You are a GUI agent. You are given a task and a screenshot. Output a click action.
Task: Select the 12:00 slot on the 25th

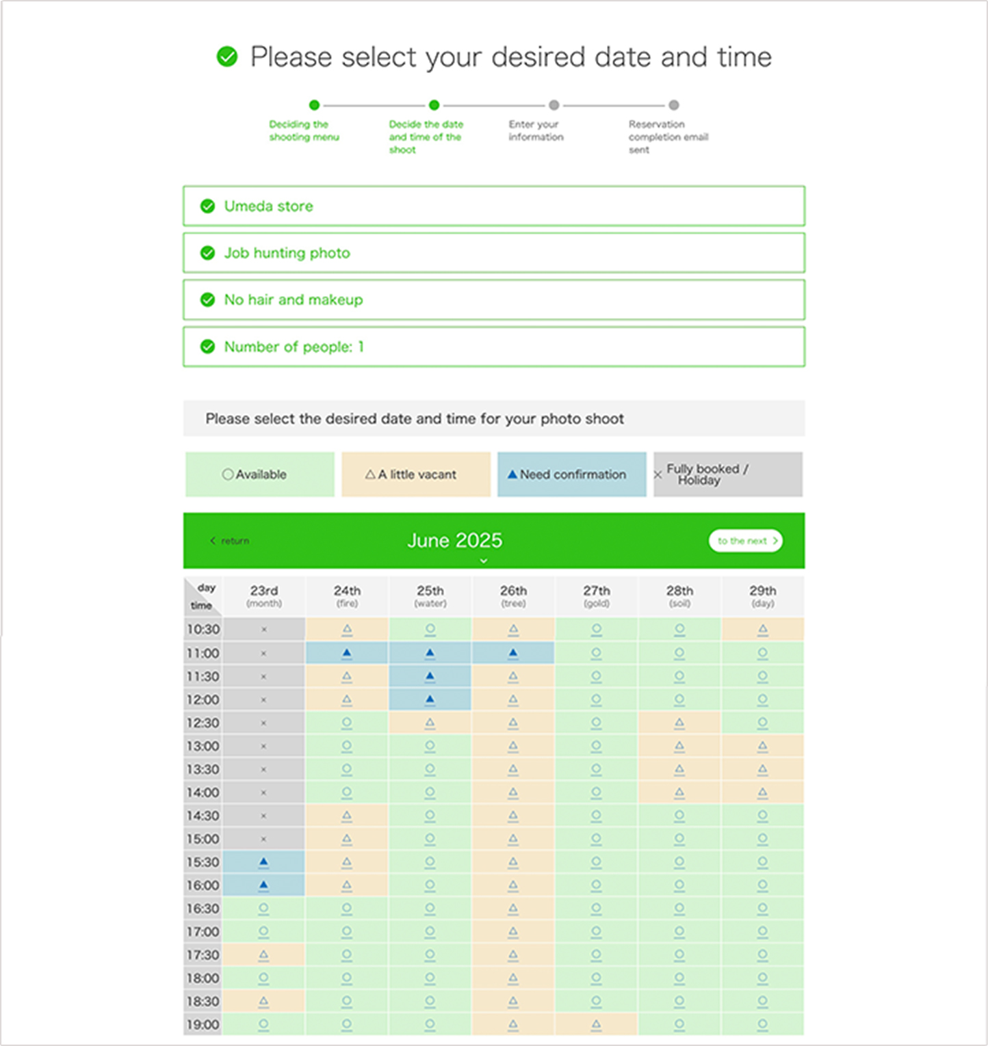pos(430,699)
